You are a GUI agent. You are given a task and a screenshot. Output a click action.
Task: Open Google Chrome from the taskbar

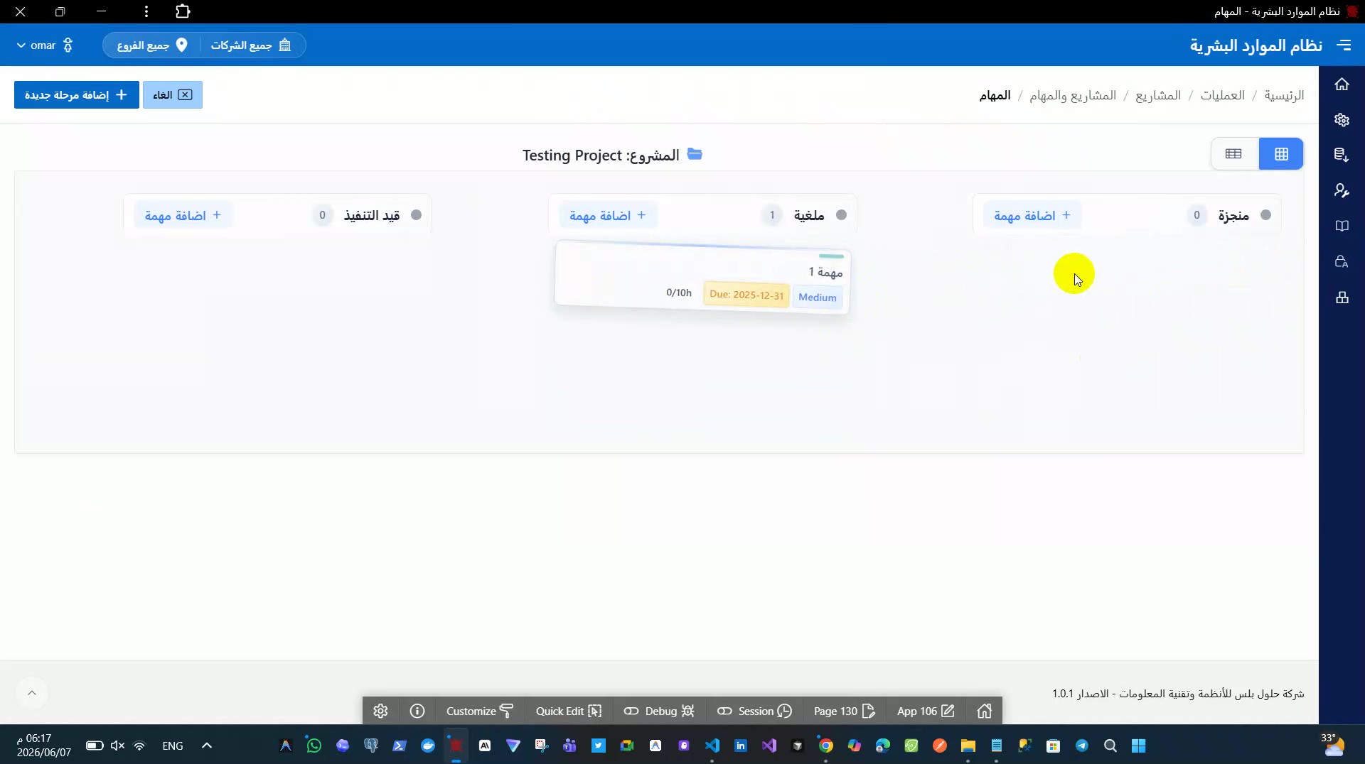coord(825,746)
